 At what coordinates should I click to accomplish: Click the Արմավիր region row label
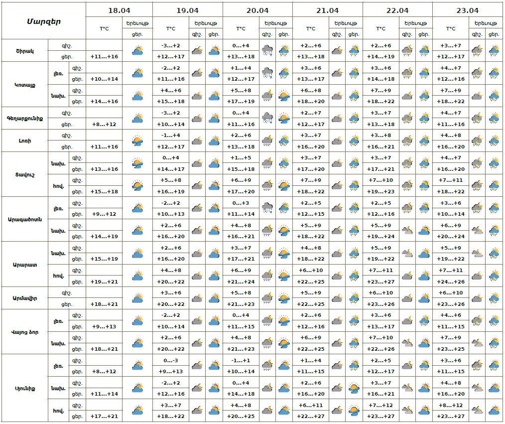click(x=25, y=298)
